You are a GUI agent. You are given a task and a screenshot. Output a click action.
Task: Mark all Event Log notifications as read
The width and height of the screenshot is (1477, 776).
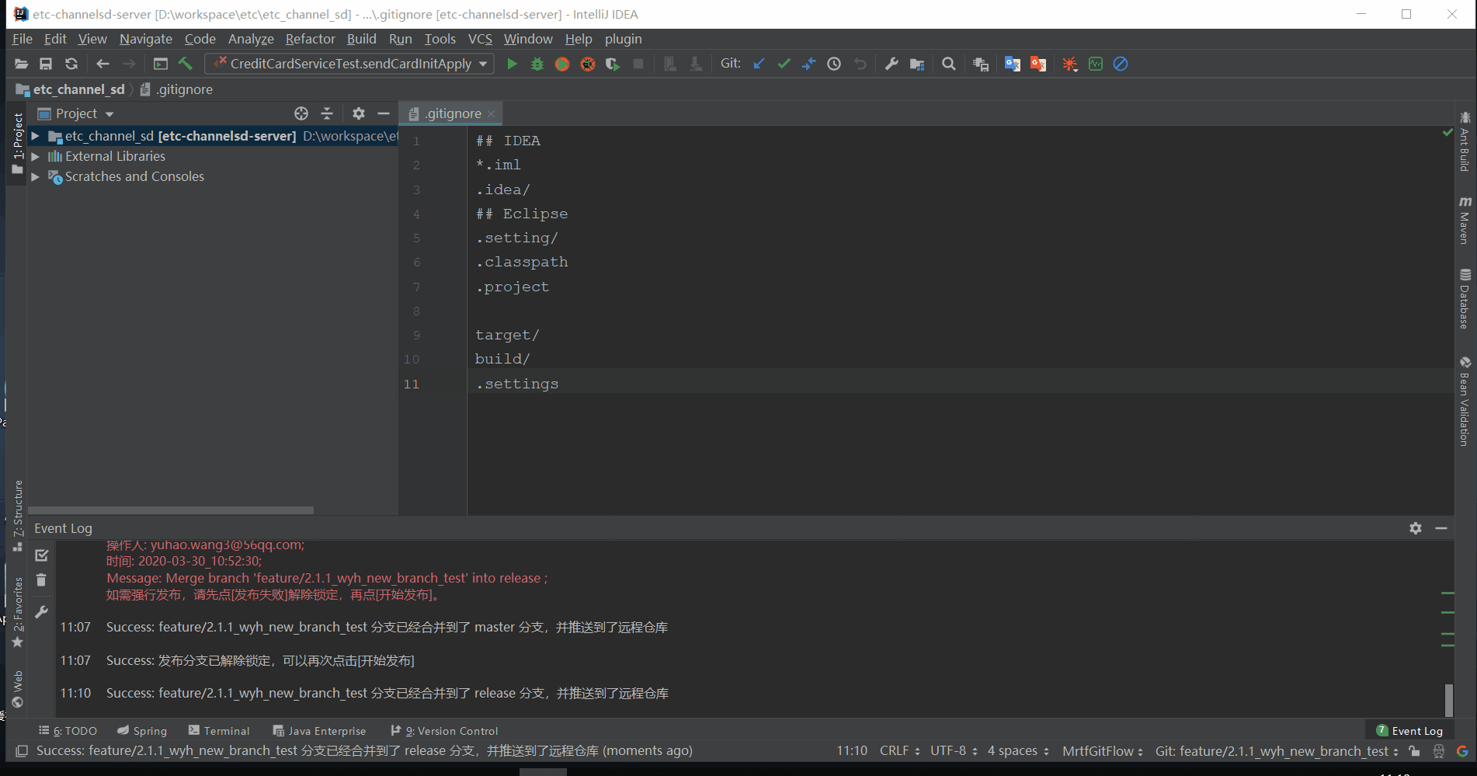[x=42, y=555]
